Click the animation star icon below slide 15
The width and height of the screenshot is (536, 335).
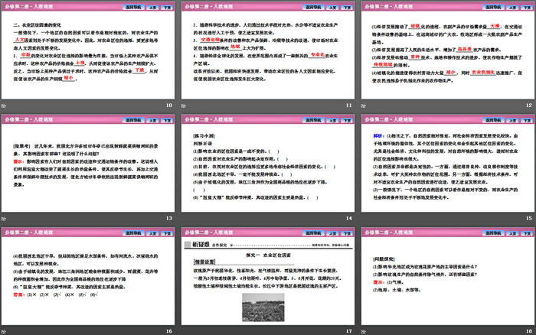tap(363, 219)
